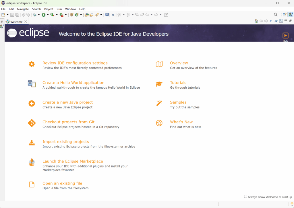The height and width of the screenshot is (208, 294).
Task: Expand the Search flashlight dropdown arrow
Action: click(101, 15)
